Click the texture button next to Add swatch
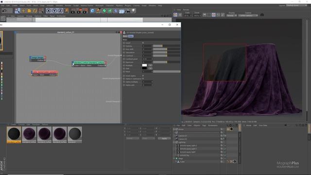 click(150, 69)
